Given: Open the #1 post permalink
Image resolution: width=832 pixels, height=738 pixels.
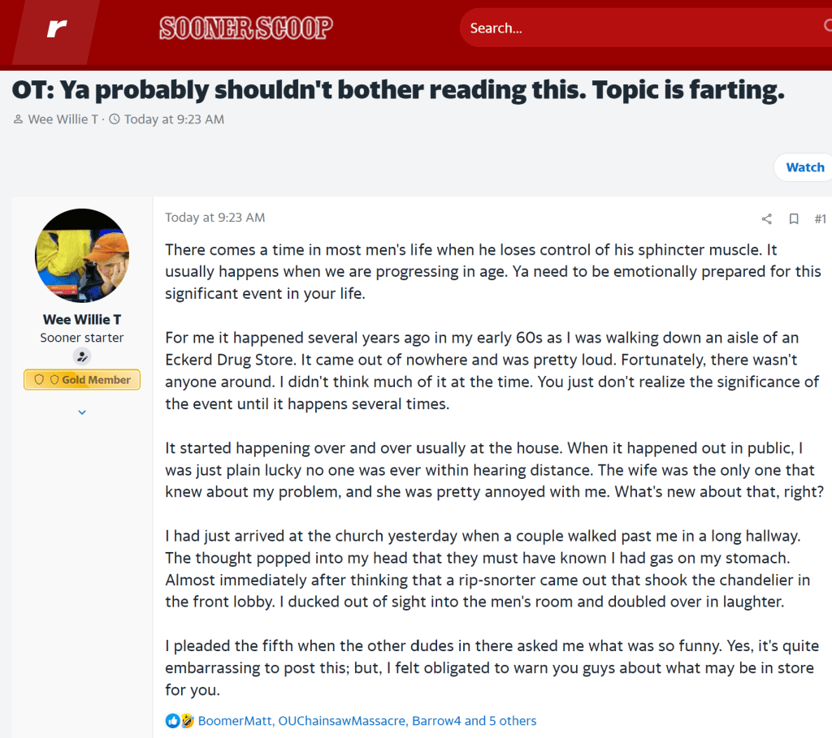Looking at the screenshot, I should pyautogui.click(x=820, y=218).
